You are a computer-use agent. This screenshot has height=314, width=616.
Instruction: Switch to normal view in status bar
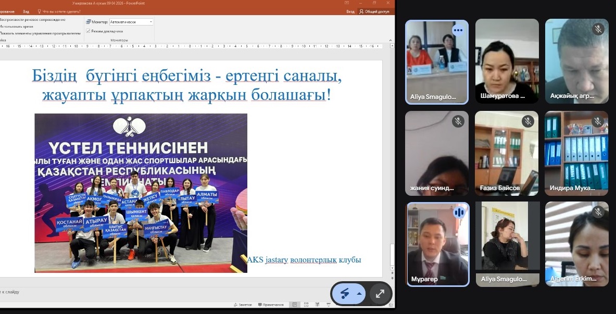click(294, 305)
